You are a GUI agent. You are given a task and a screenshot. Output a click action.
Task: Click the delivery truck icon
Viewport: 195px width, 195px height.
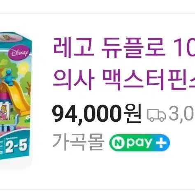(x=156, y=115)
